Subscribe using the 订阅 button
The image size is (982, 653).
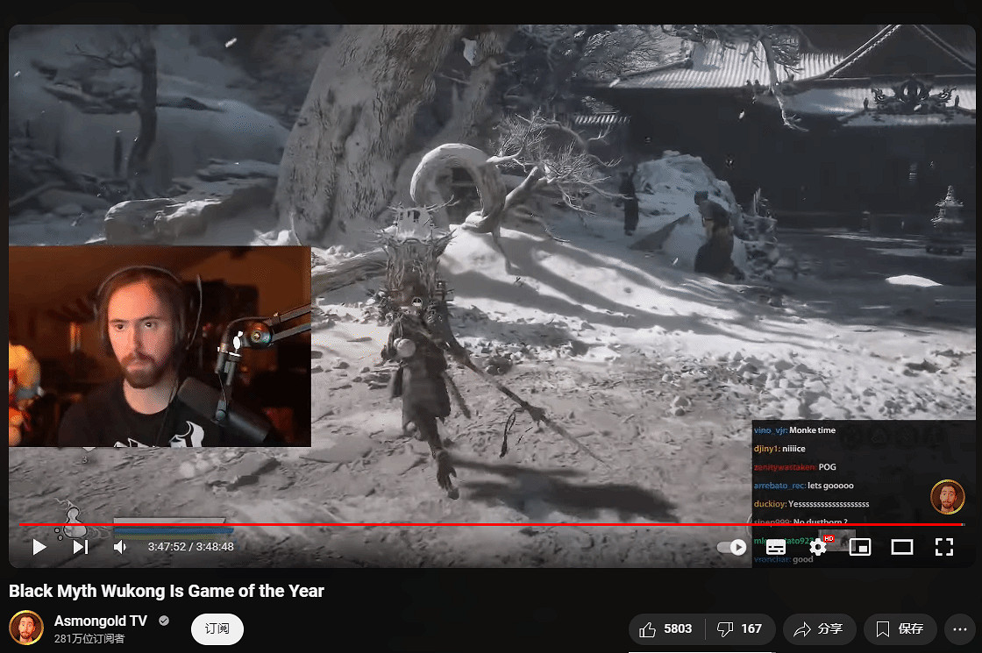(217, 628)
